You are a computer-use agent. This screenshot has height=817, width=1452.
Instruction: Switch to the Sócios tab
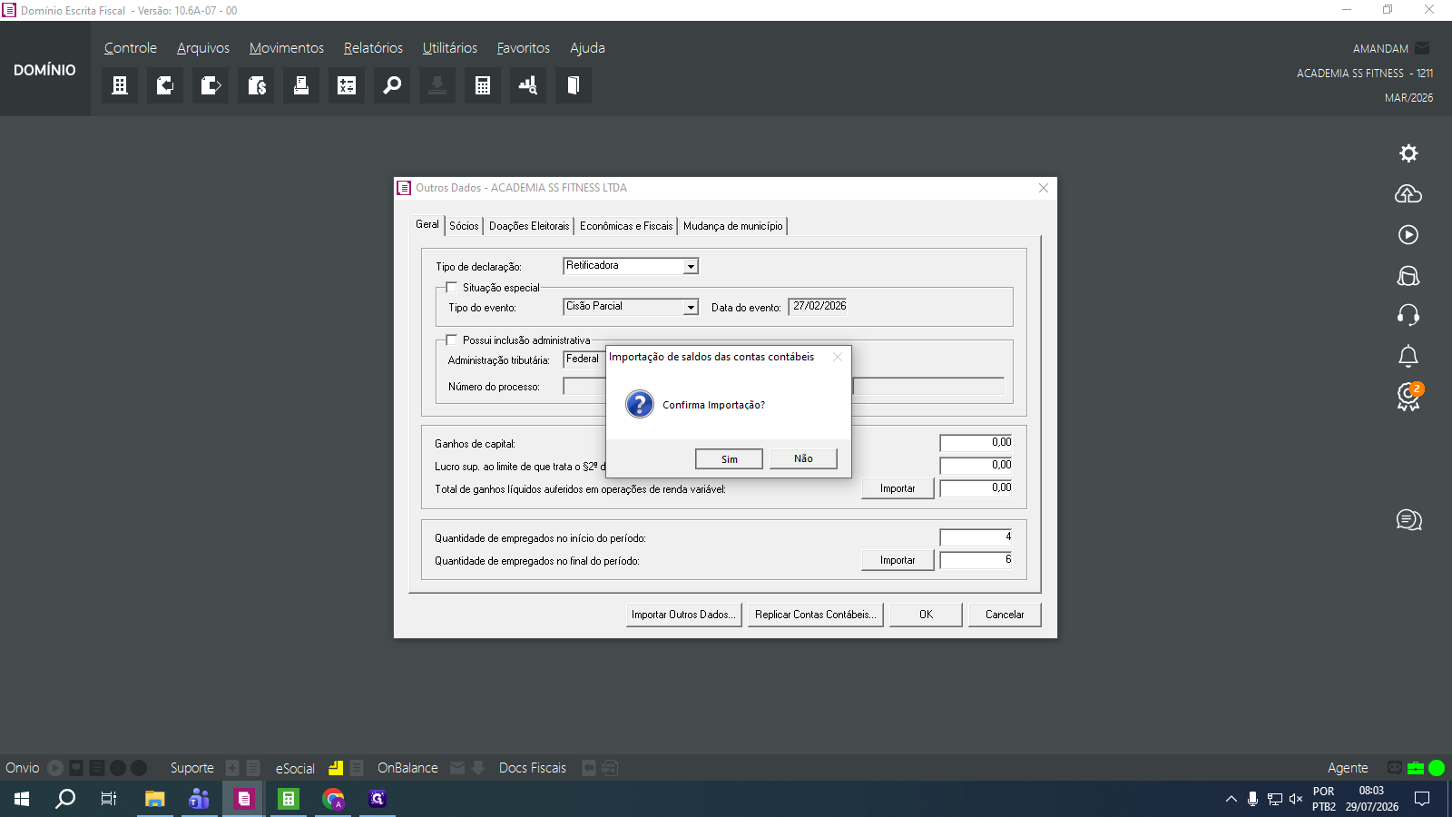tap(464, 226)
